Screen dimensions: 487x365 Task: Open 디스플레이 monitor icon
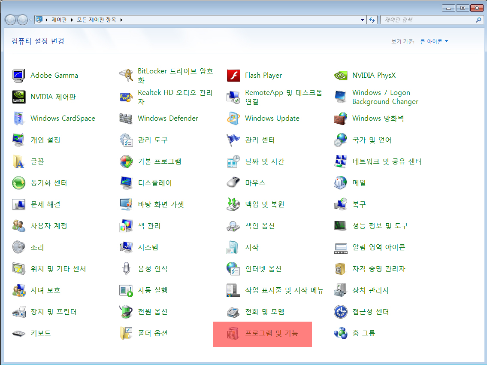(126, 183)
